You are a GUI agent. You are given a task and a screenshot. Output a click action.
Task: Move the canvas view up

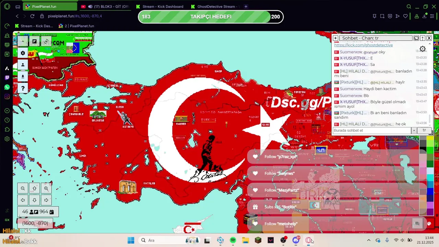pyautogui.click(x=34, y=188)
